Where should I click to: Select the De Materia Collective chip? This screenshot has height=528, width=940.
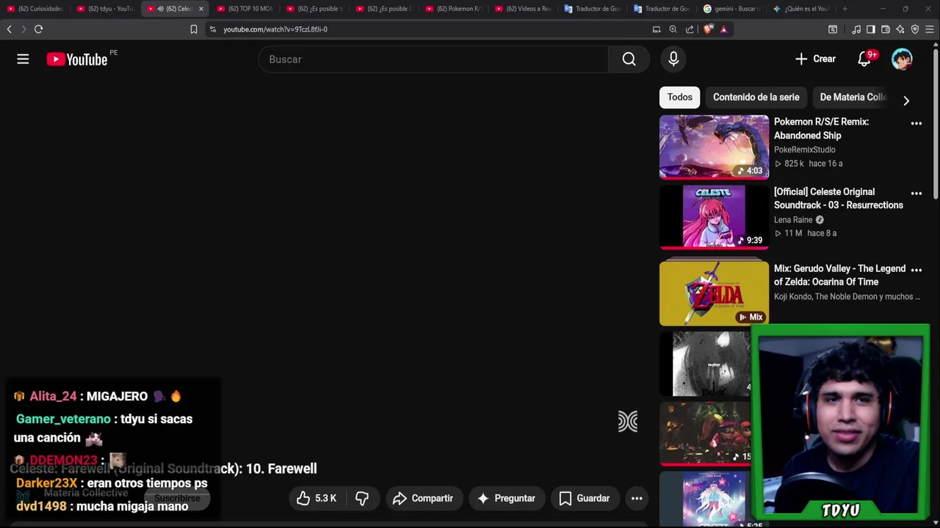tap(853, 97)
